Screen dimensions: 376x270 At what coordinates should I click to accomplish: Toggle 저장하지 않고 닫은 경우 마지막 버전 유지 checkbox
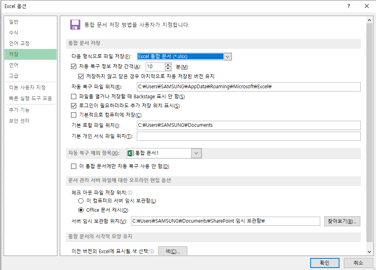(x=81, y=77)
